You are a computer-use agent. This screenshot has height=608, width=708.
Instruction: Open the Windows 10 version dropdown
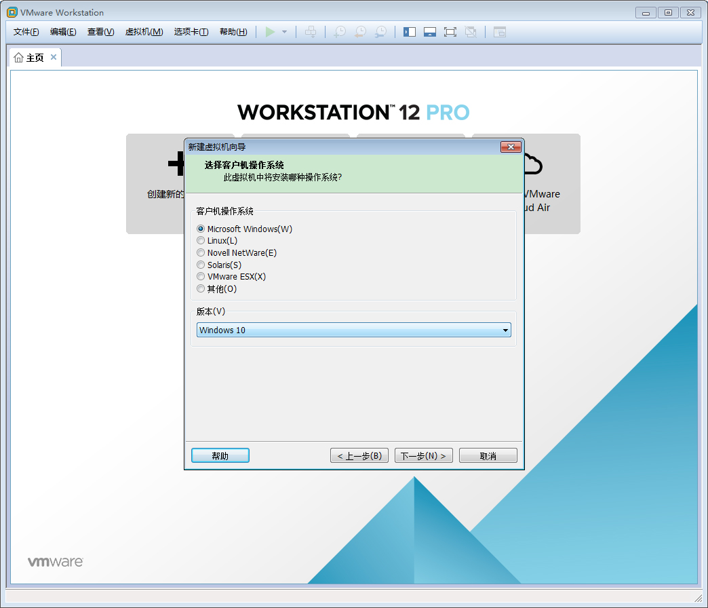pos(505,330)
